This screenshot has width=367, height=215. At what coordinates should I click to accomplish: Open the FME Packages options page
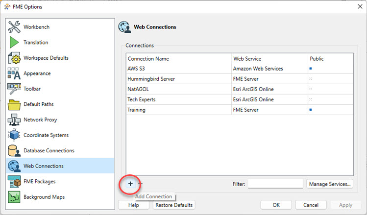pos(60,181)
